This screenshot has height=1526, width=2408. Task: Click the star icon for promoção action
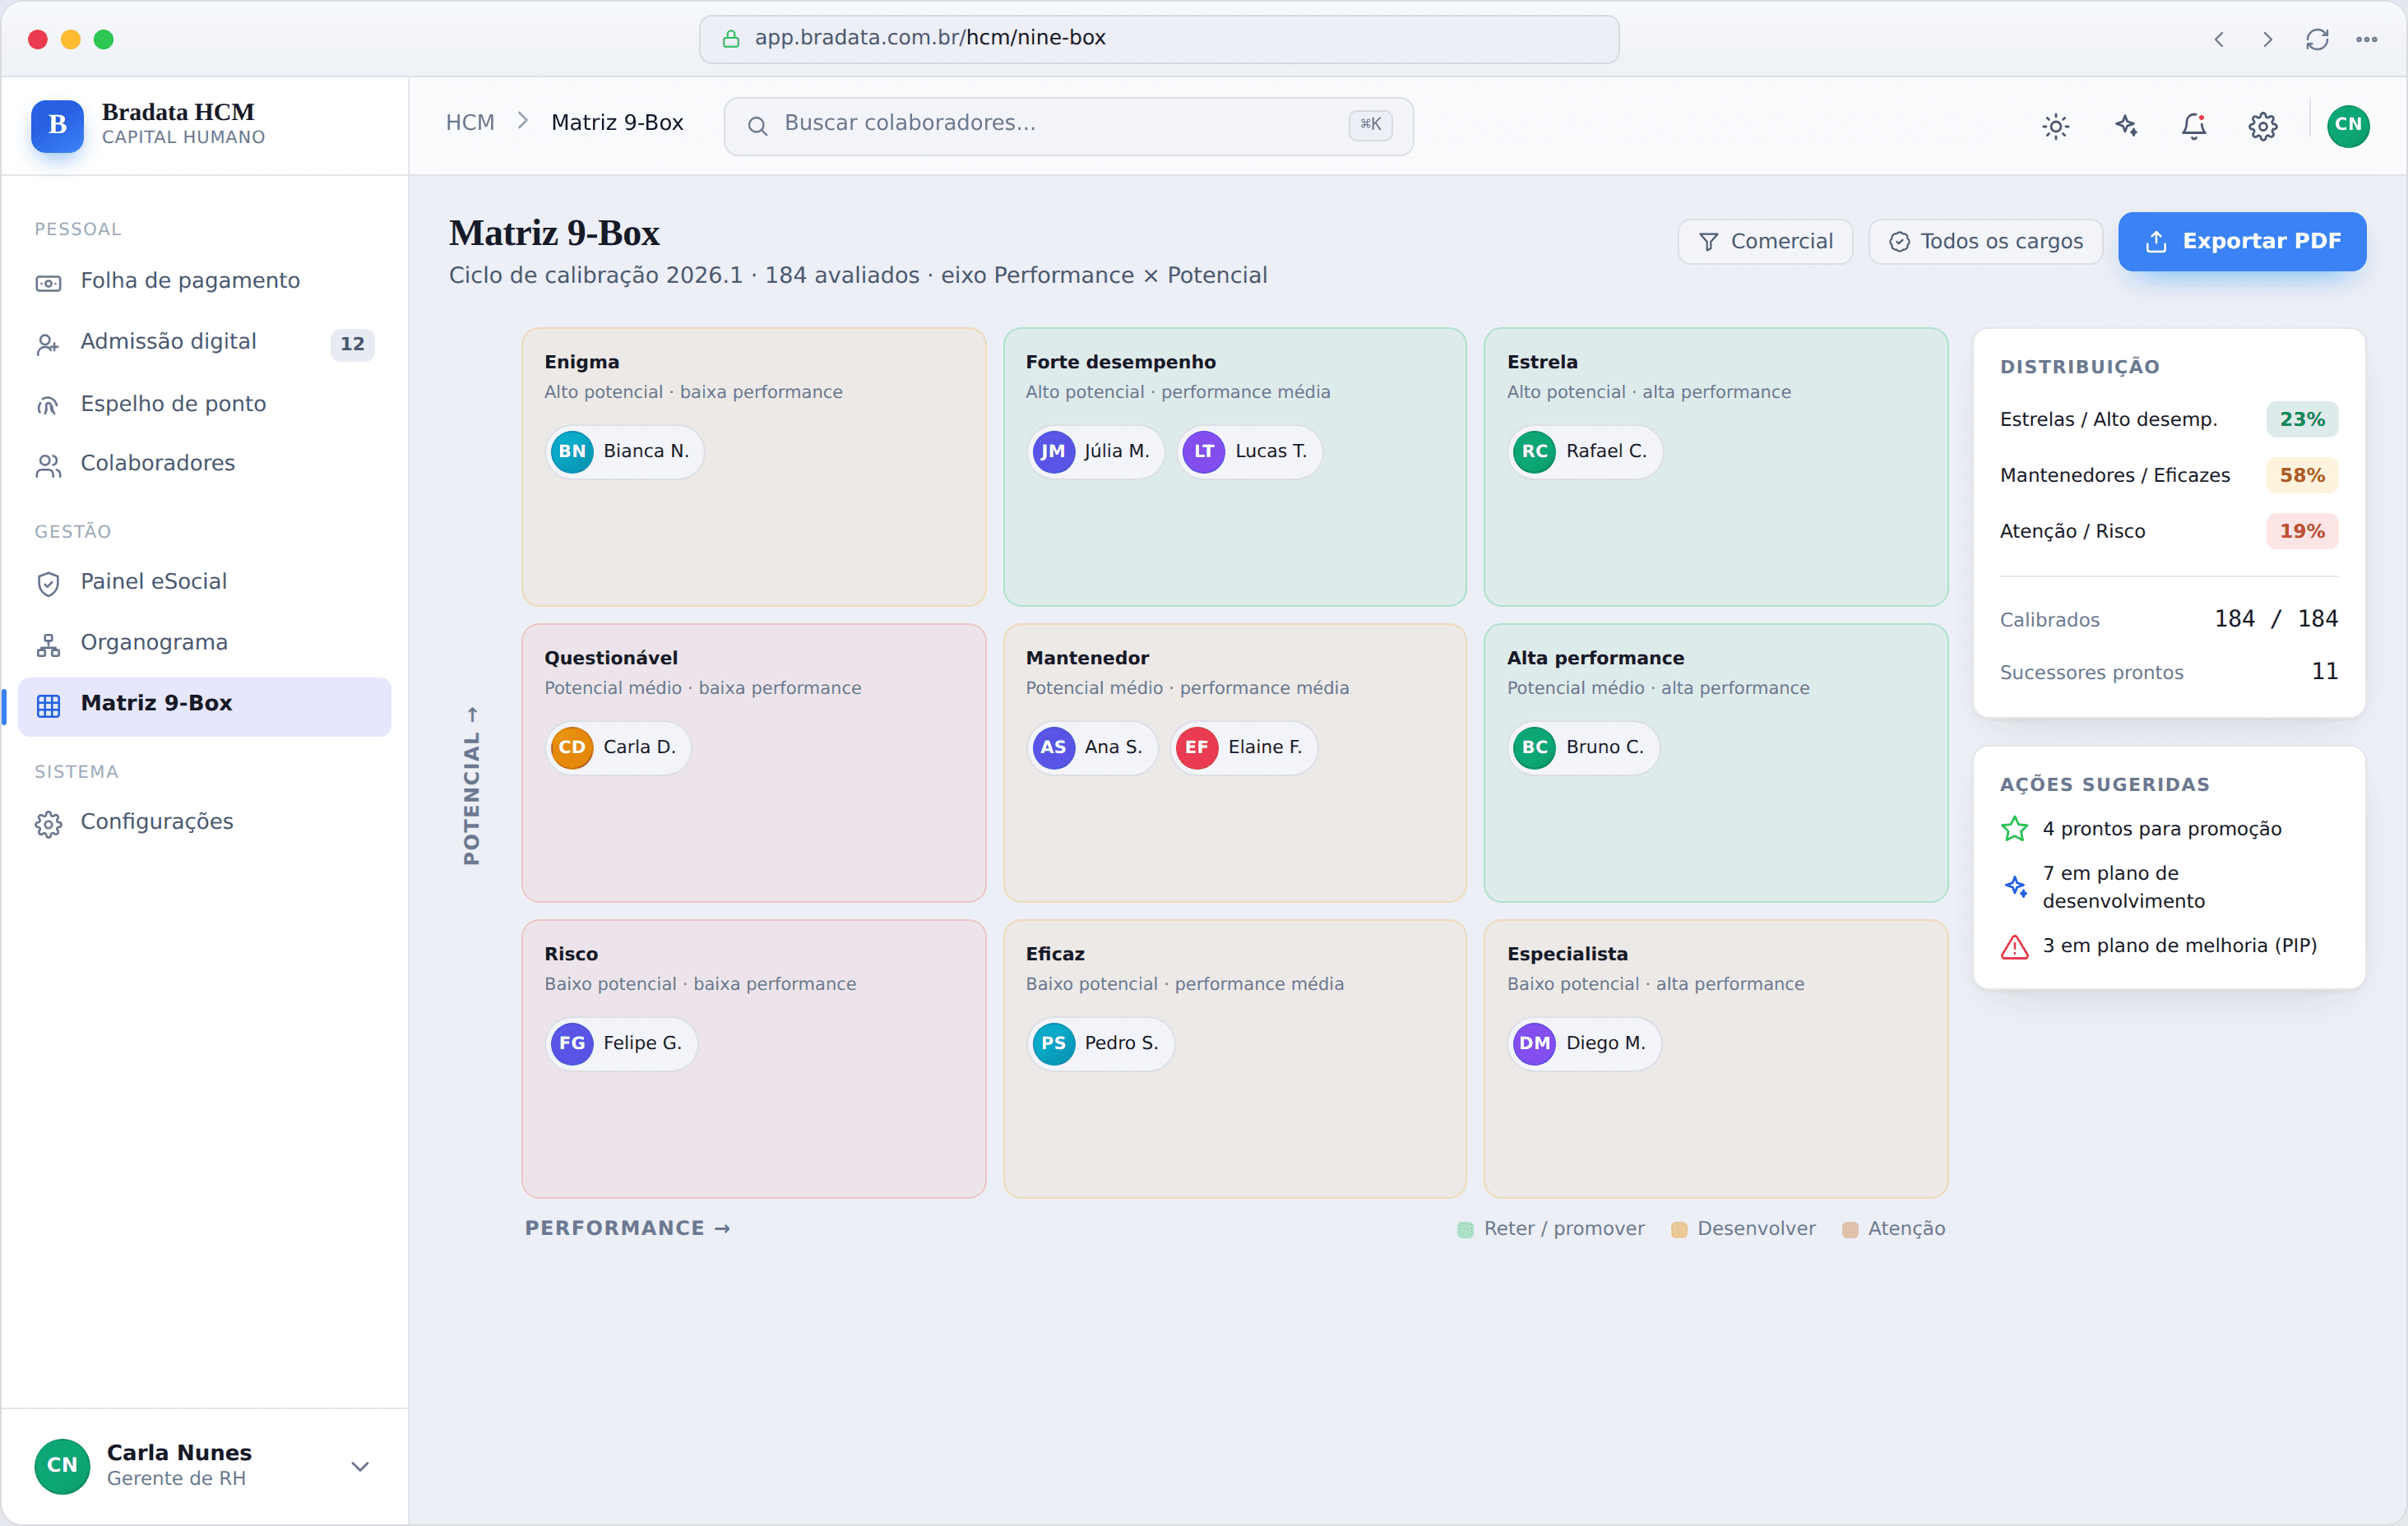[2014, 829]
